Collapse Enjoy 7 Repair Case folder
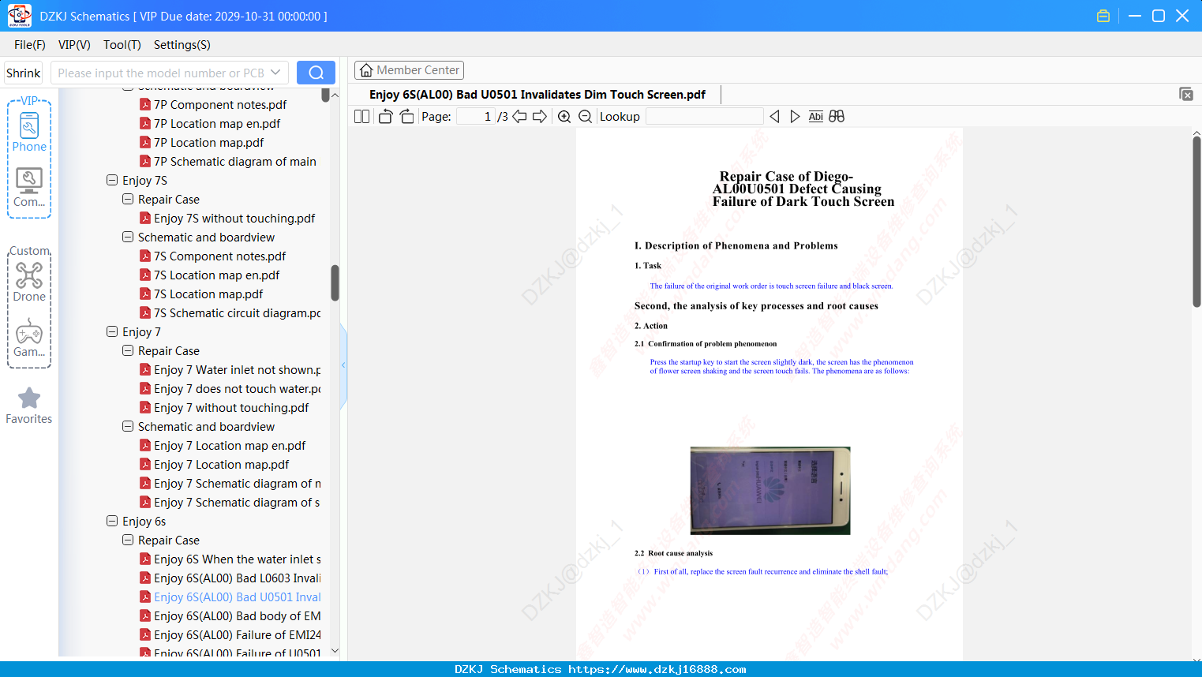Screen dimensions: 1202x677 (128, 350)
